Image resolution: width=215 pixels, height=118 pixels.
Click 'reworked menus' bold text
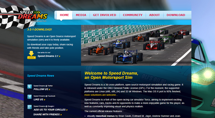(105, 116)
